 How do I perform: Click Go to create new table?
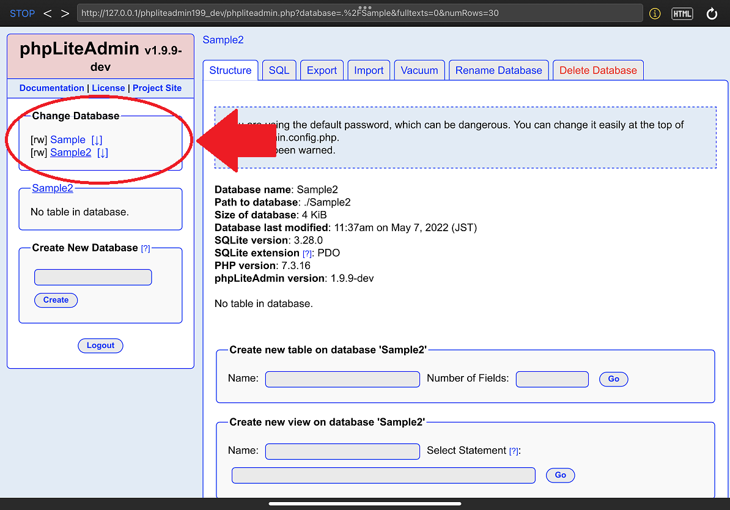tap(614, 379)
